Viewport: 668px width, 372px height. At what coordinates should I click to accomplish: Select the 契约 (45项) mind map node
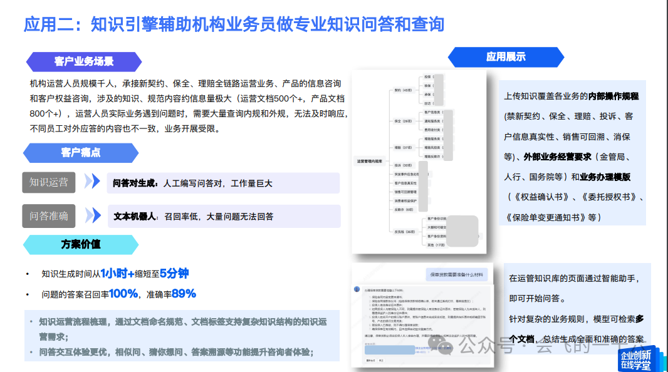pos(404,90)
